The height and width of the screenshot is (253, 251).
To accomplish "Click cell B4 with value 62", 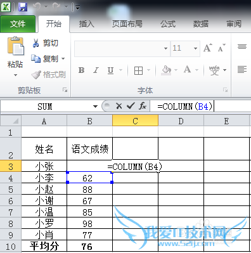I will click(x=89, y=178).
